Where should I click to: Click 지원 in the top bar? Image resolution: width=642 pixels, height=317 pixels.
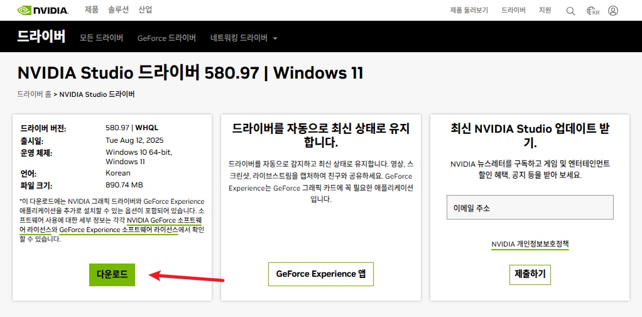545,11
